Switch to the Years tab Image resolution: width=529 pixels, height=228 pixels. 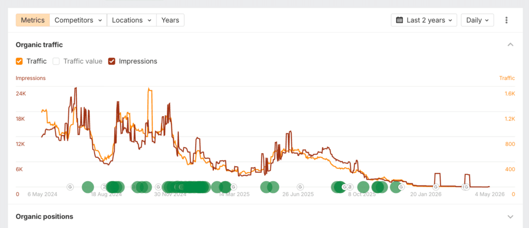pyautogui.click(x=170, y=20)
